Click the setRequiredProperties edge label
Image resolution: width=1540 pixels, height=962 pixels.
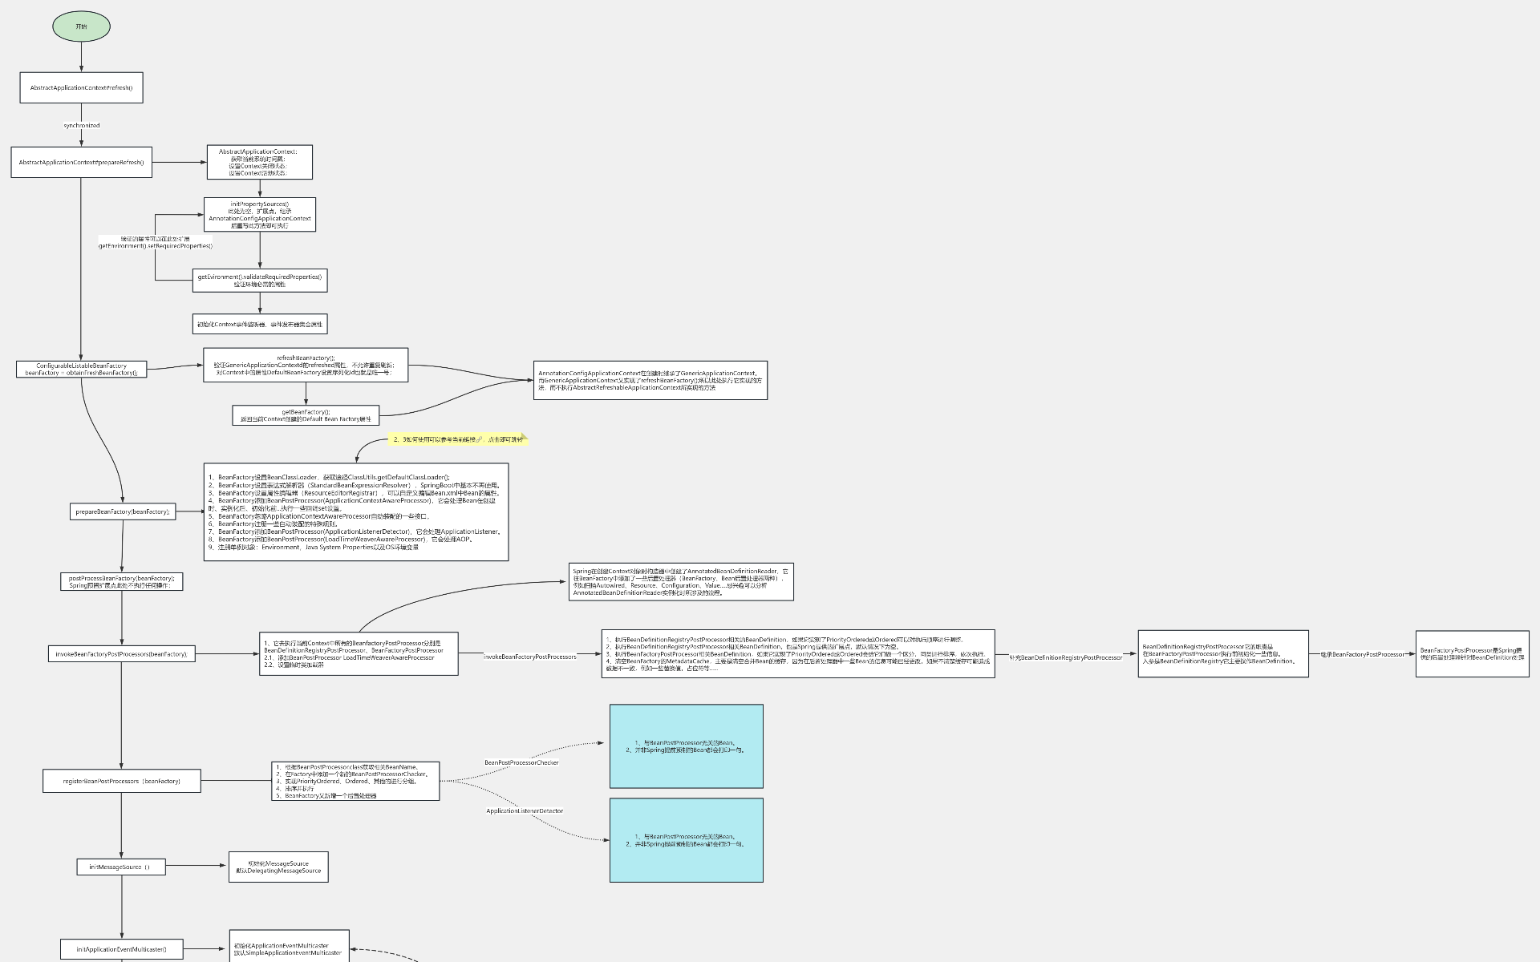(156, 242)
